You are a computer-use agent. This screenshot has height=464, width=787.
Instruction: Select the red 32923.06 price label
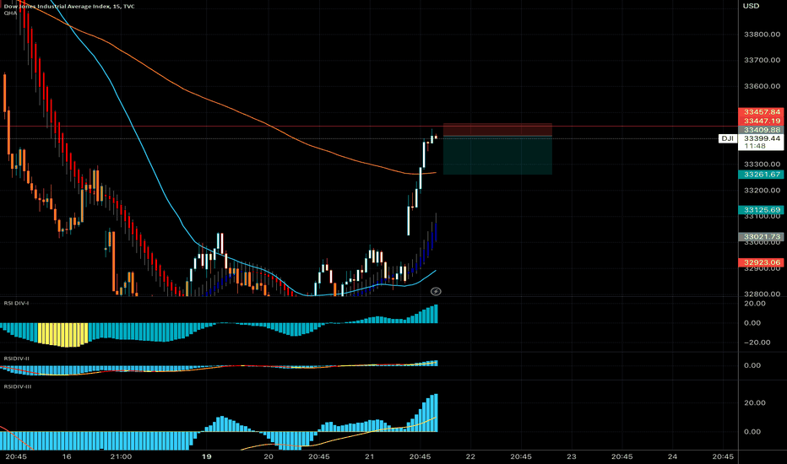762,262
